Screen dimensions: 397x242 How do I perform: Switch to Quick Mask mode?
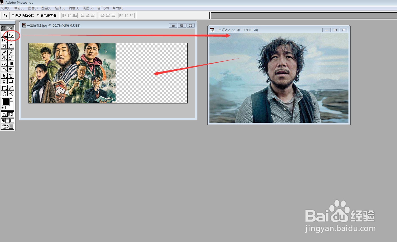click(x=11, y=114)
